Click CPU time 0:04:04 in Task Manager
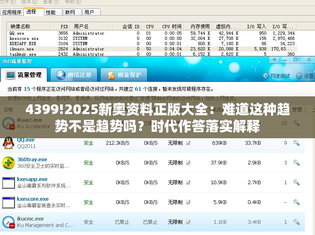The image size is (315, 235). point(173,49)
